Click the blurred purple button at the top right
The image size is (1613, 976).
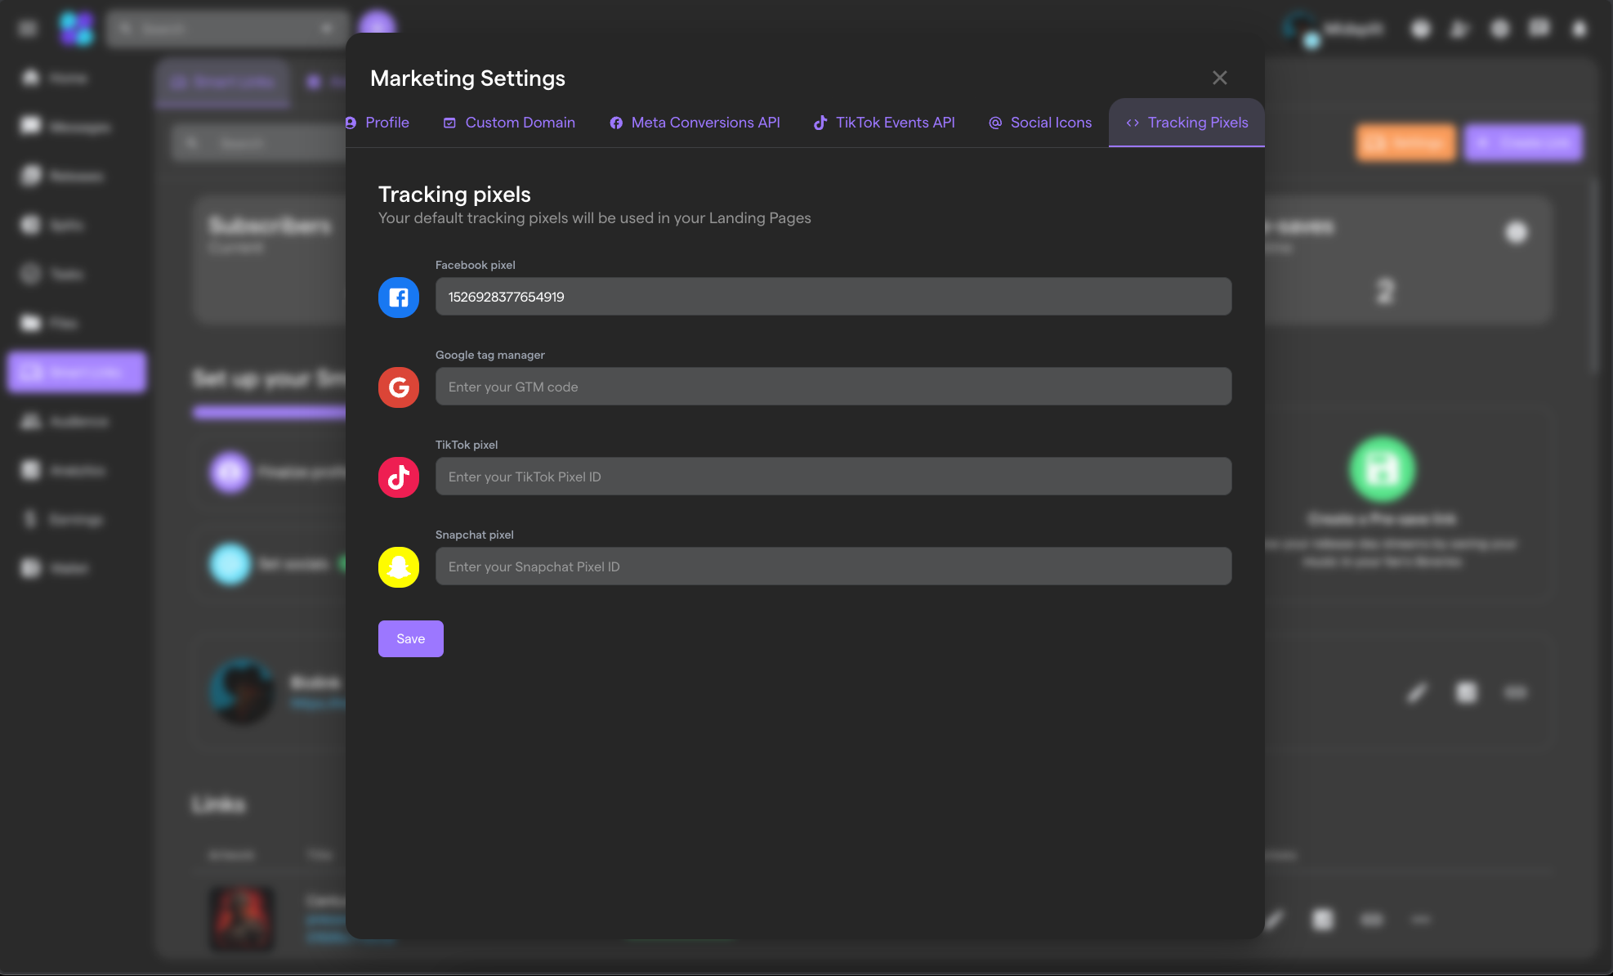(1524, 143)
